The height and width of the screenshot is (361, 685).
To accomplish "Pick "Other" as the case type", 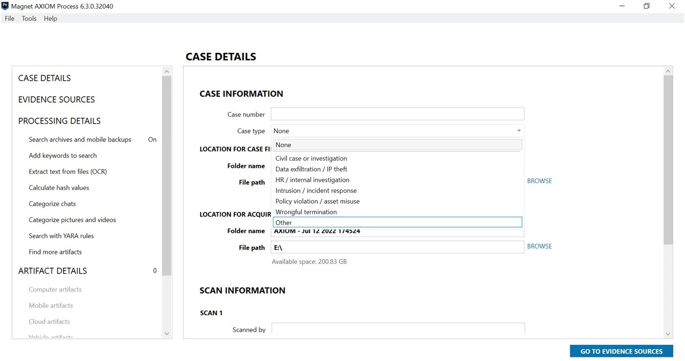I will pyautogui.click(x=283, y=222).
